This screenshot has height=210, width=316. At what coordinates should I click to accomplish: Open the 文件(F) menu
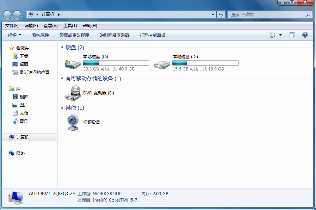pos(12,26)
